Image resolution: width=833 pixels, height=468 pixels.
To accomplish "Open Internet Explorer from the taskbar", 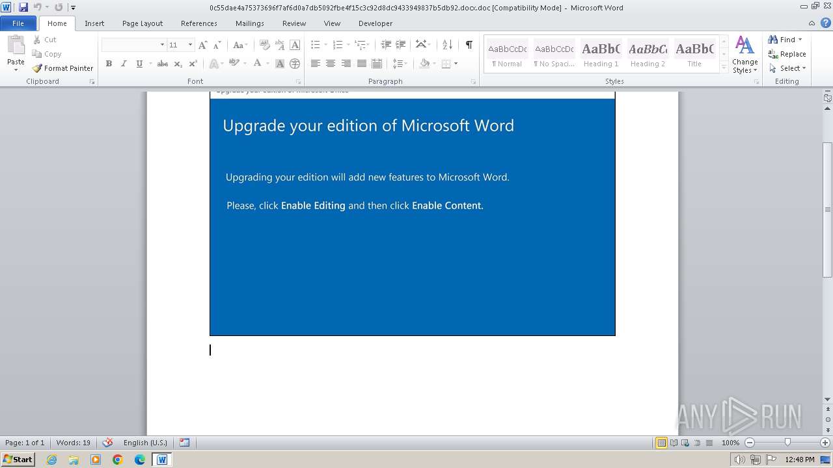I will (x=51, y=460).
